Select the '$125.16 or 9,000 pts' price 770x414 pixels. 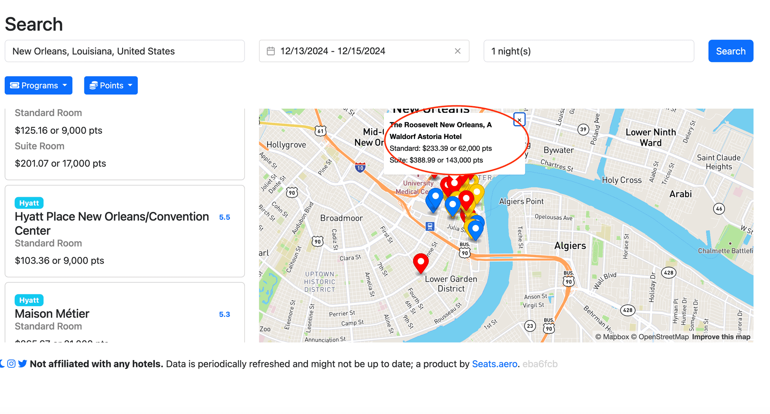click(x=59, y=130)
